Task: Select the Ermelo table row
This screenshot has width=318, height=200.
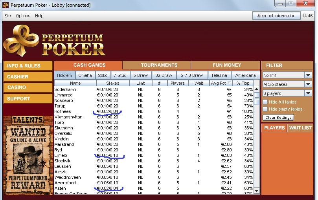Action: pyautogui.click(x=154, y=155)
